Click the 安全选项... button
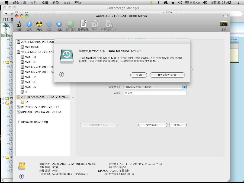 (x=153, y=125)
